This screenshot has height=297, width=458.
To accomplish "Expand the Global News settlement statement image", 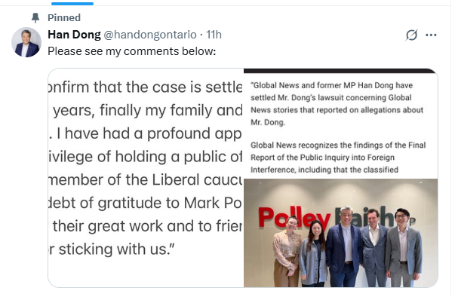I will coord(341,124).
